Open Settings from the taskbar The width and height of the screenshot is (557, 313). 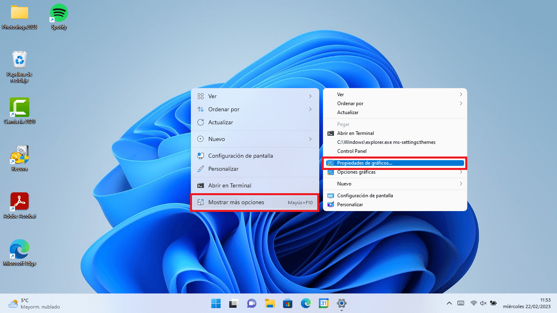pos(341,304)
